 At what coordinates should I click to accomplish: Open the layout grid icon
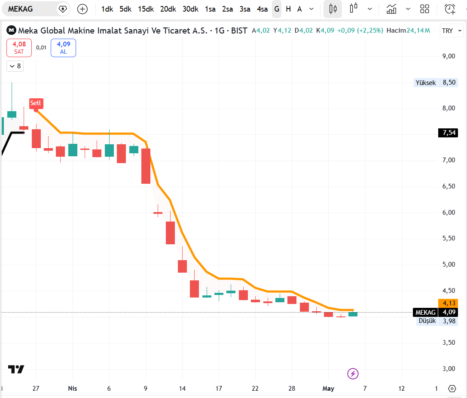(x=425, y=9)
